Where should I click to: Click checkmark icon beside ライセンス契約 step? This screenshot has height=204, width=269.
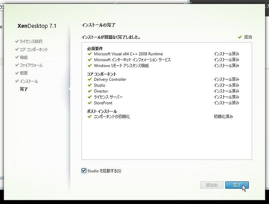pyautogui.click(x=17, y=41)
